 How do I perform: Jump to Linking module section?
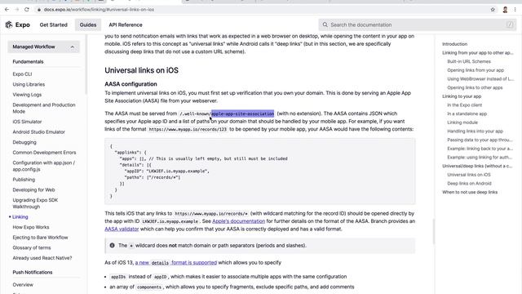click(462, 122)
